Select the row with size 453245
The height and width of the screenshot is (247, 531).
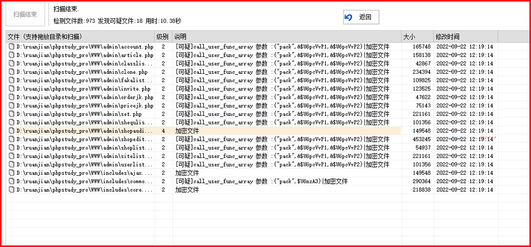point(83,139)
